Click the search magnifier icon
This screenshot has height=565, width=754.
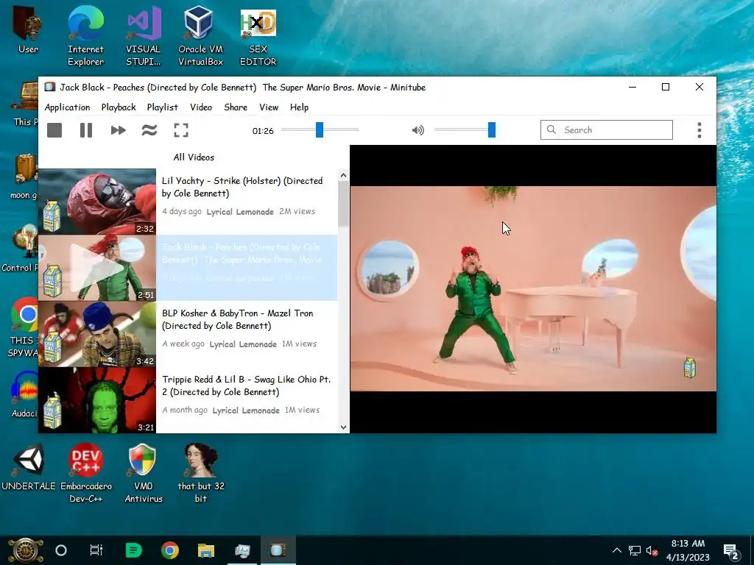(x=552, y=129)
